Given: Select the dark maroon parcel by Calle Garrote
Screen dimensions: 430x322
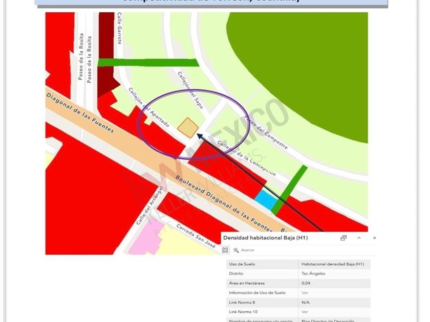Looking at the screenshot, I should 106,55.
